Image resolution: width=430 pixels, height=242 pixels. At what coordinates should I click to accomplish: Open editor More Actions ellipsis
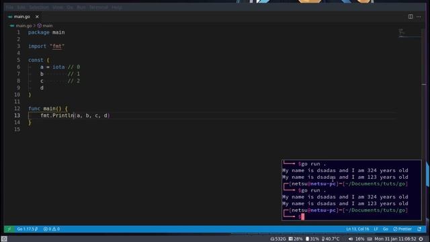coord(419,16)
